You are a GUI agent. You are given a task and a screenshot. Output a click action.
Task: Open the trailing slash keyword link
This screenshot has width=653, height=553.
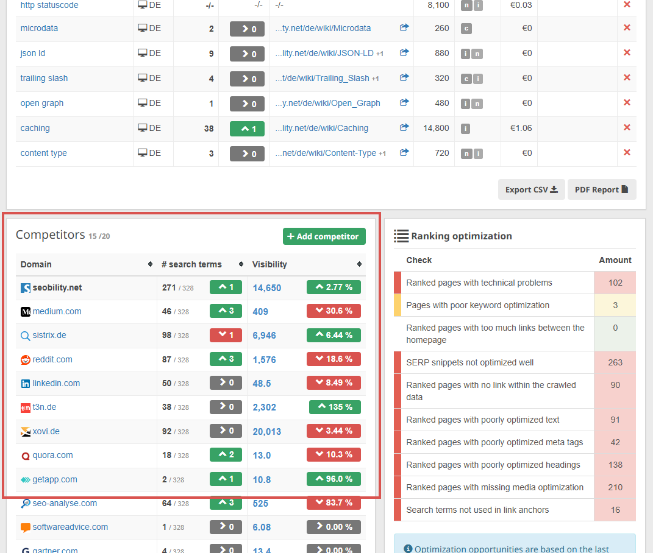point(44,78)
